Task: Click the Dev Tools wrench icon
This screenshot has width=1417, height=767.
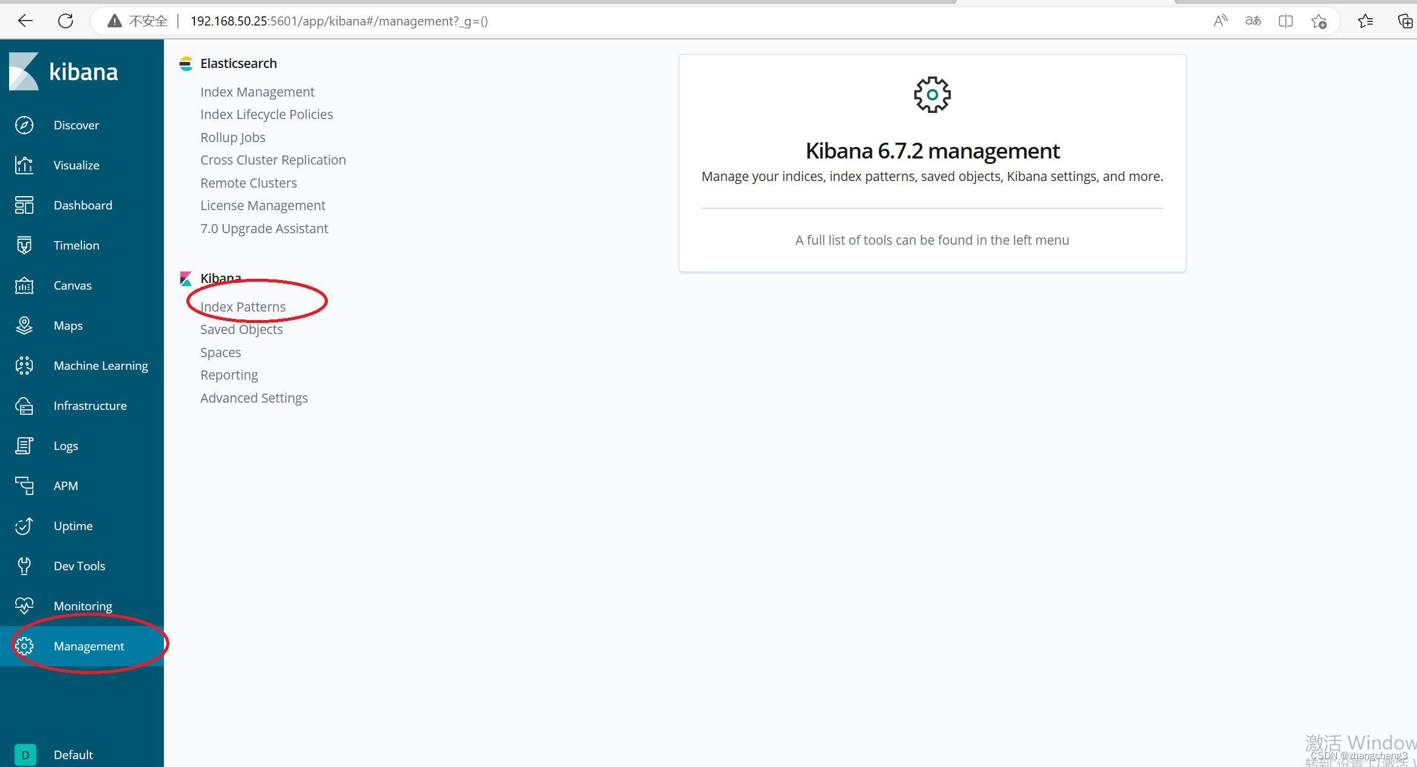Action: (24, 566)
